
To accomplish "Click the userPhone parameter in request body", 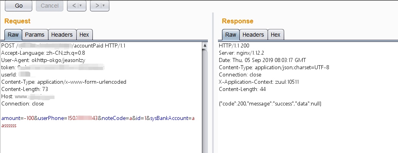I will [68, 118].
